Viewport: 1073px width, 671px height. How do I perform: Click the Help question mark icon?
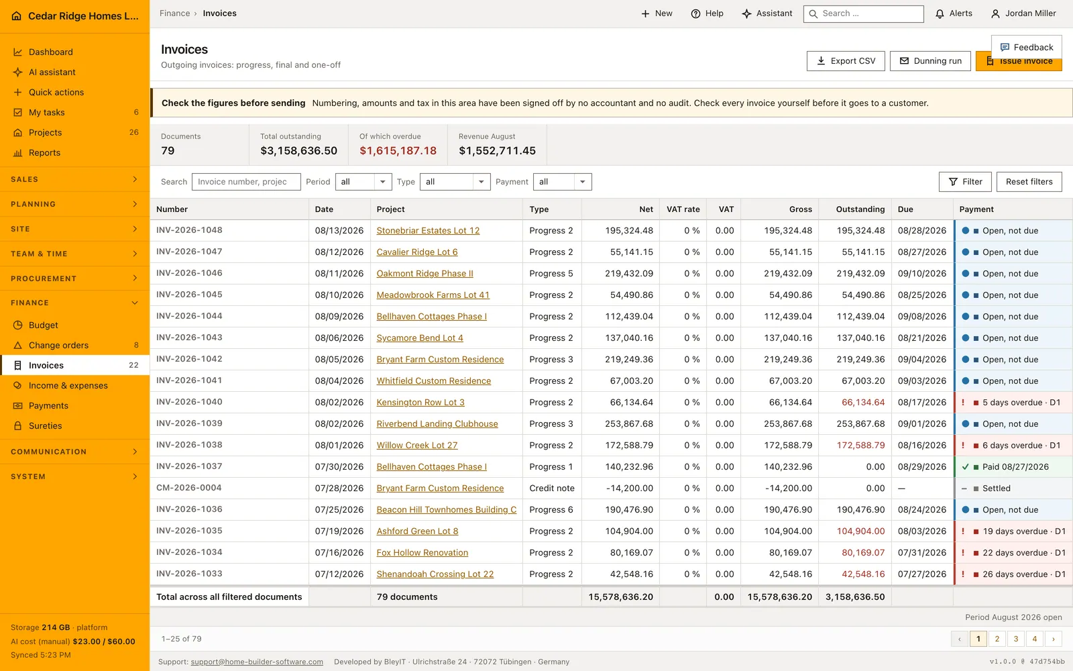[x=696, y=13]
